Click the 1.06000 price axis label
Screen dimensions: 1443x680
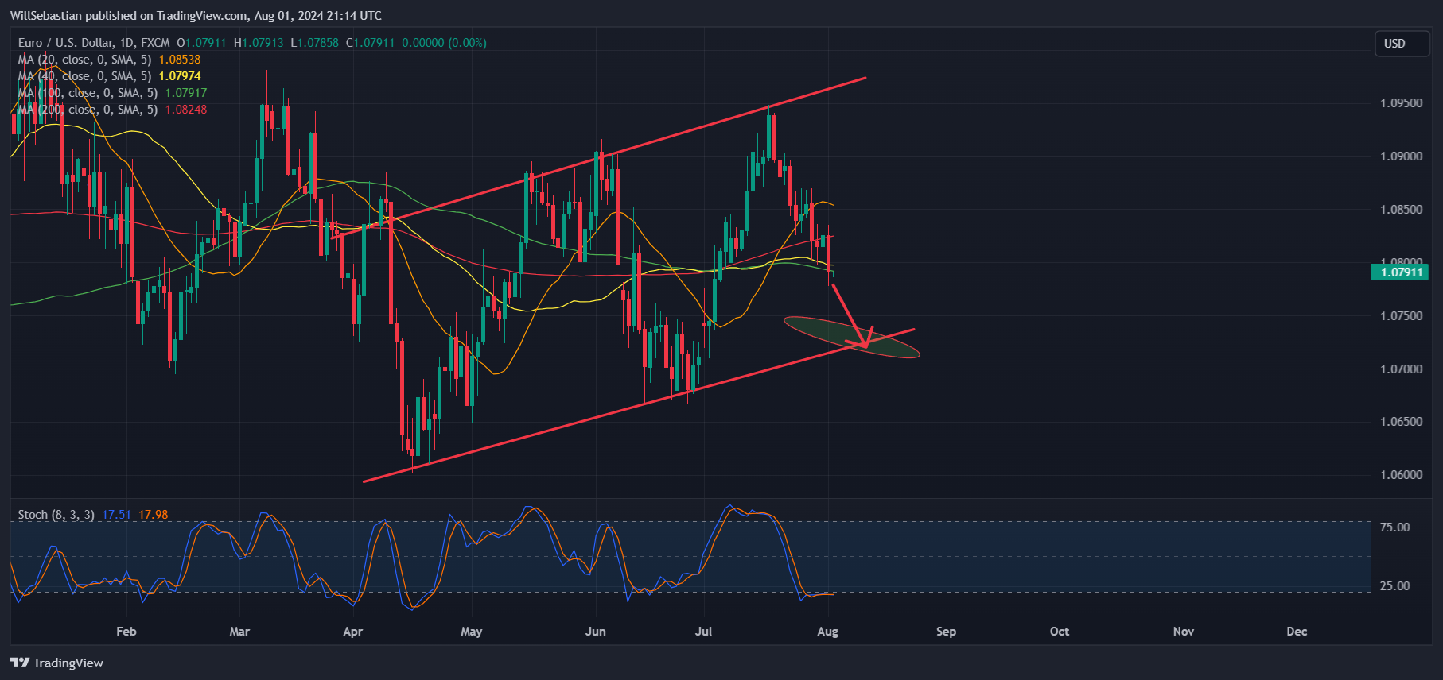coord(1401,475)
